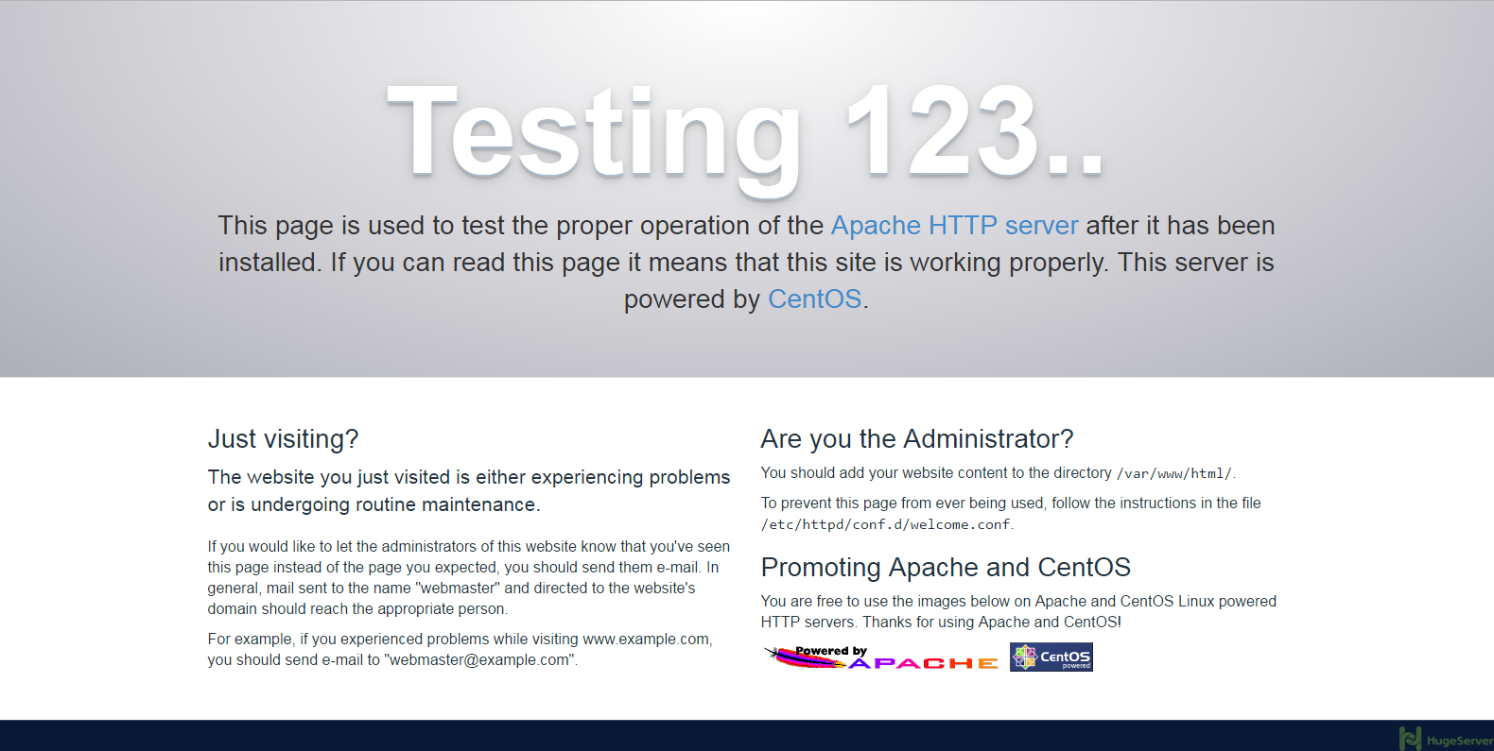The width and height of the screenshot is (1494, 751).
Task: Click the paragraph about emailing site administrators
Action: point(469,578)
